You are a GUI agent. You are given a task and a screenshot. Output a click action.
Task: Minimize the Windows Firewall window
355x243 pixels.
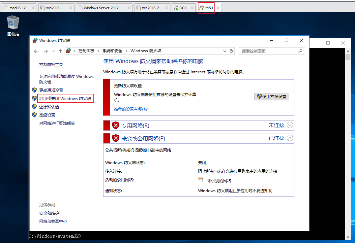click(x=272, y=40)
